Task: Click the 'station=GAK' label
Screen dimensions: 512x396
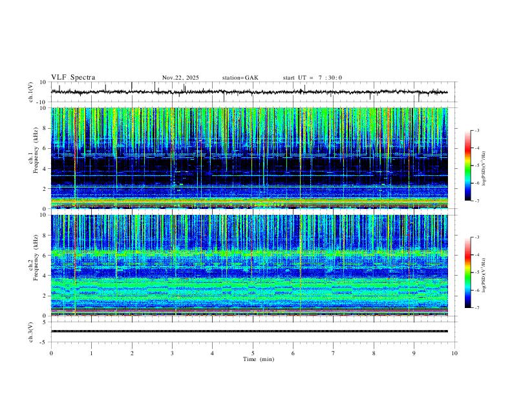Action: pos(240,78)
